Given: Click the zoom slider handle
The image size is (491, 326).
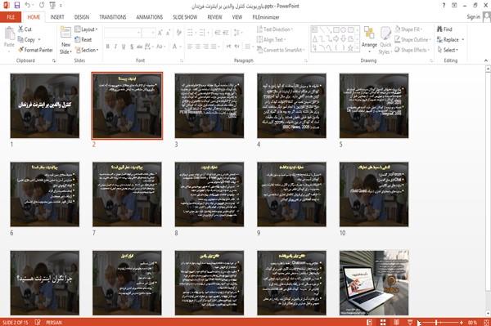Looking at the screenshot, I should coord(436,322).
